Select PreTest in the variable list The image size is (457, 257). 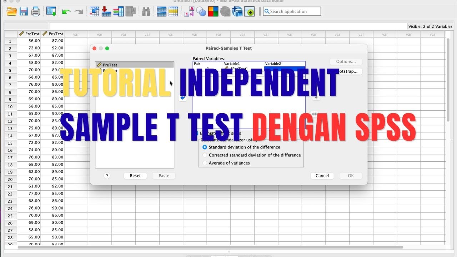pyautogui.click(x=135, y=65)
